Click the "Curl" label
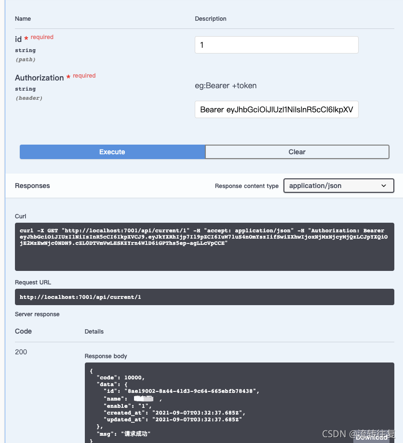Image resolution: width=403 pixels, height=443 pixels. pos(20,216)
